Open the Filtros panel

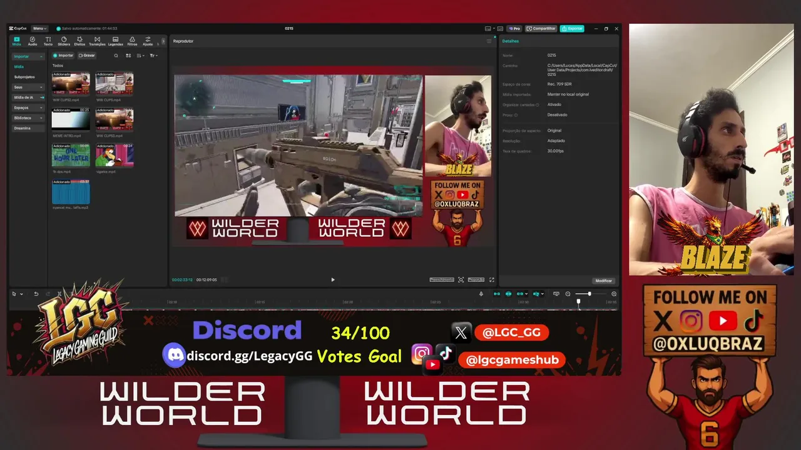click(x=132, y=41)
